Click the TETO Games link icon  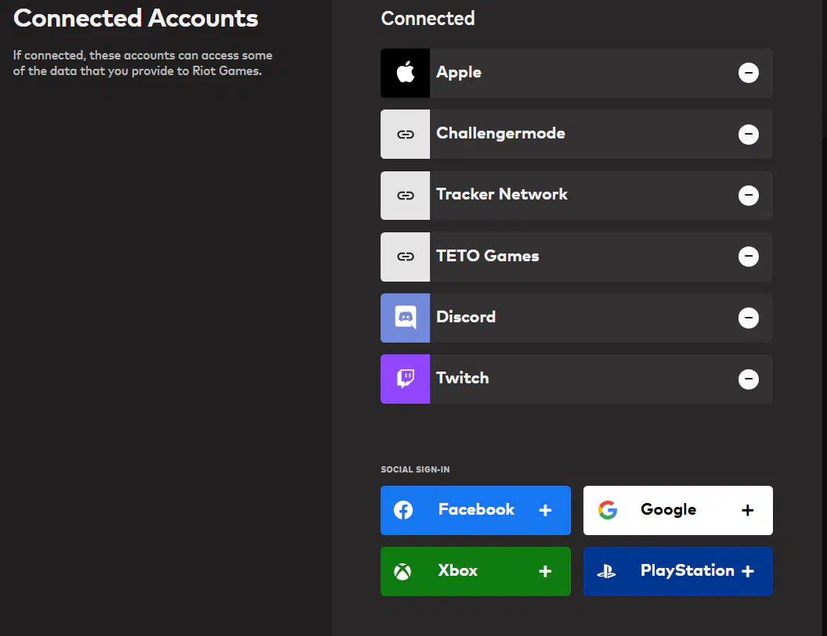405,257
